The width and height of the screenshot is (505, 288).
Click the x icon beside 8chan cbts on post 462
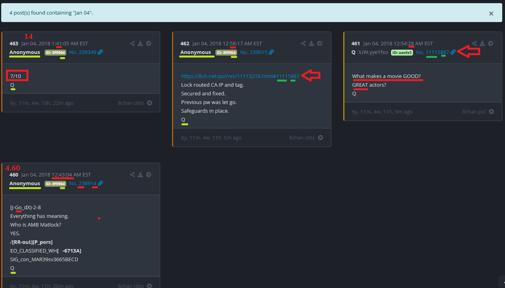tap(320, 138)
